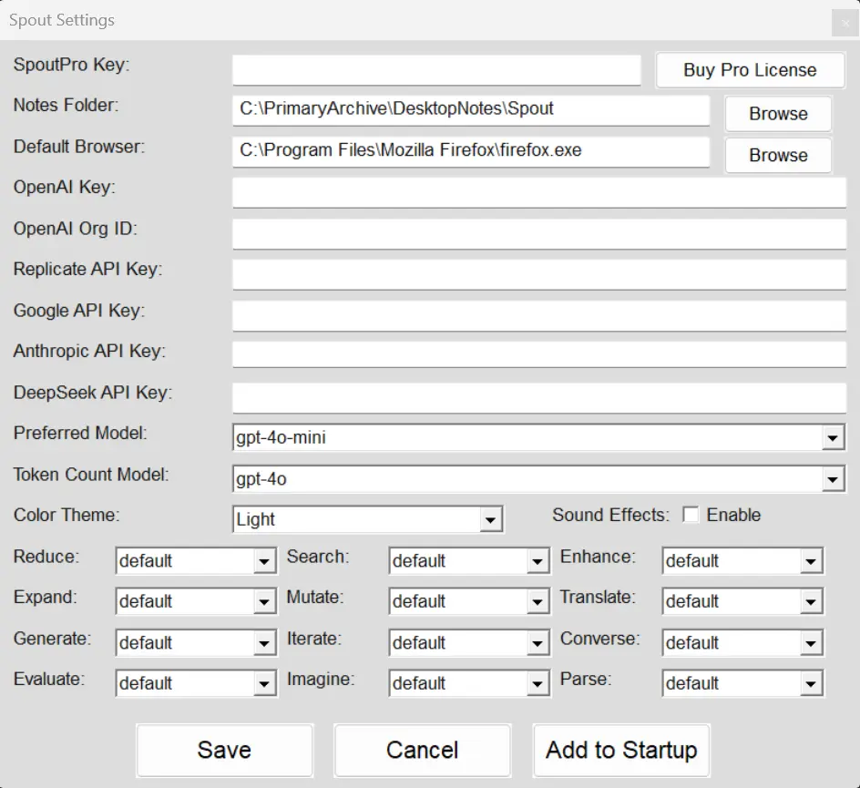Open the Imagine model dropdown
This screenshot has width=860, height=788.
(x=469, y=683)
